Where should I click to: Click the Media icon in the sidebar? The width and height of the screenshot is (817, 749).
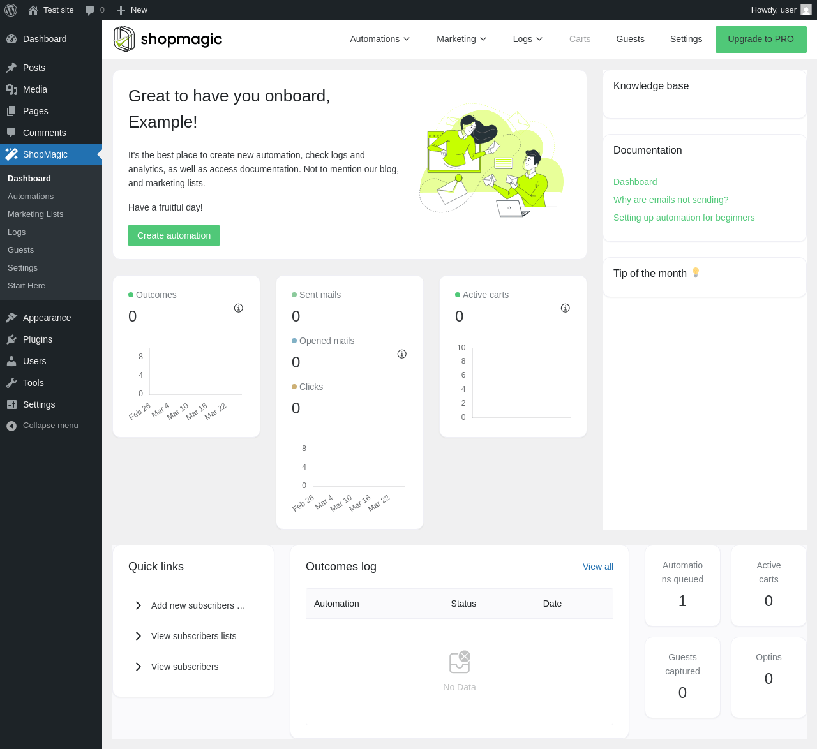11,89
